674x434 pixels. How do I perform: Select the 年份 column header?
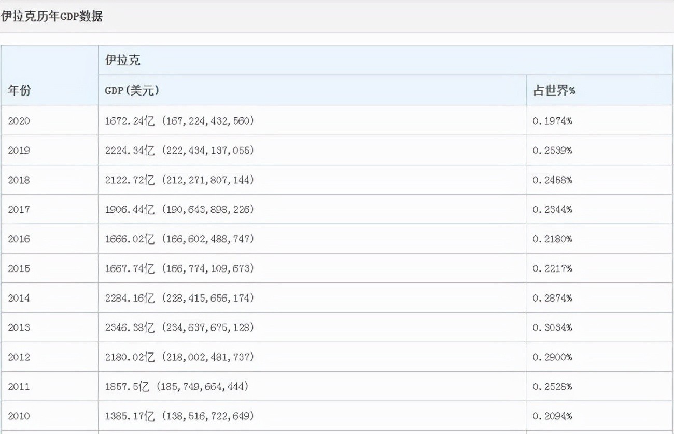(20, 90)
